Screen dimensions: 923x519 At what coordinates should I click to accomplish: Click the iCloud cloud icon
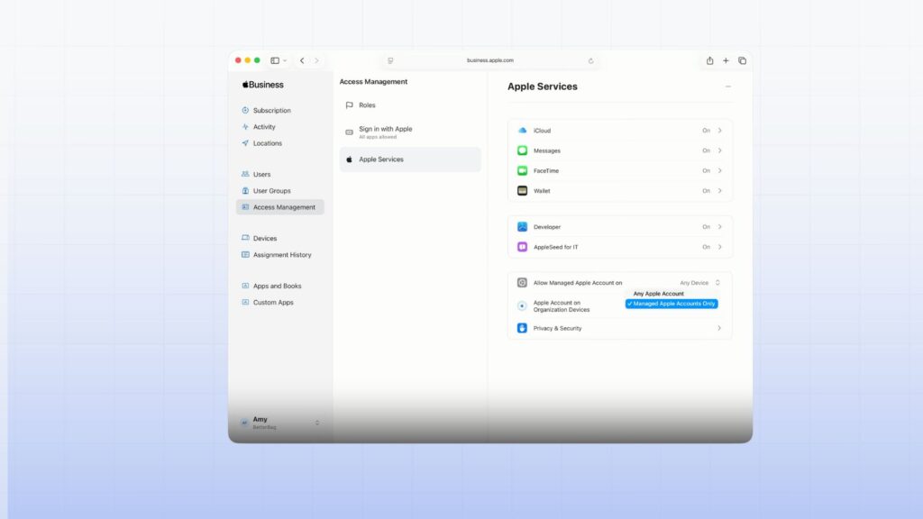point(522,131)
